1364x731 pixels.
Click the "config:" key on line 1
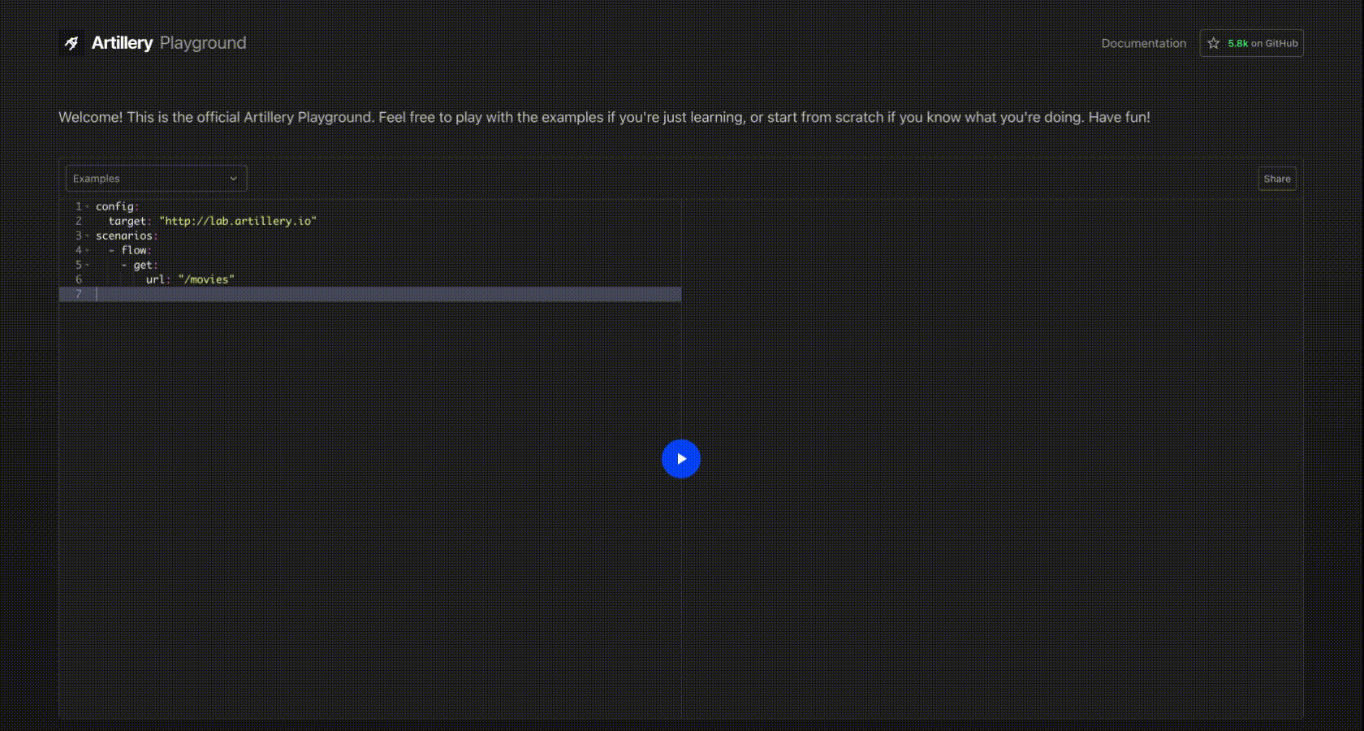point(117,206)
